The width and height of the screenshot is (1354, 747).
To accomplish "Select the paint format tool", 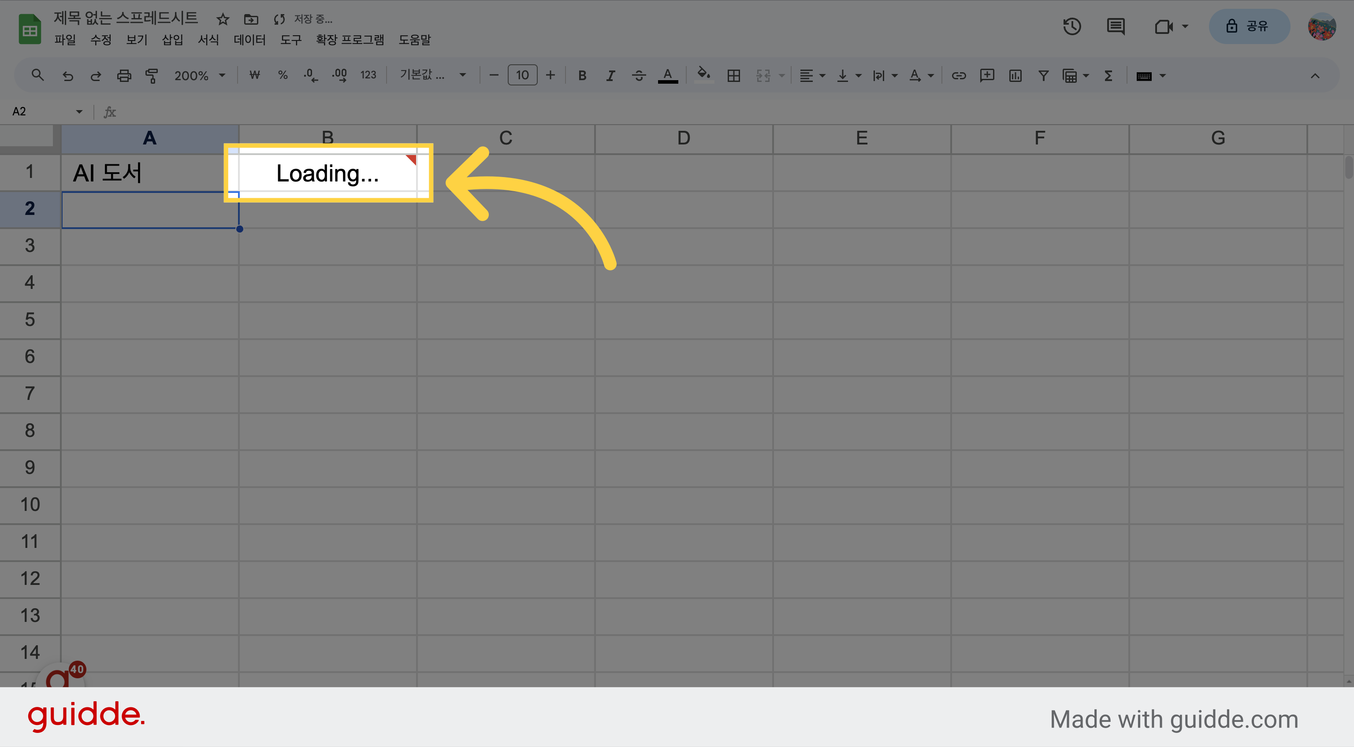I will click(x=152, y=76).
